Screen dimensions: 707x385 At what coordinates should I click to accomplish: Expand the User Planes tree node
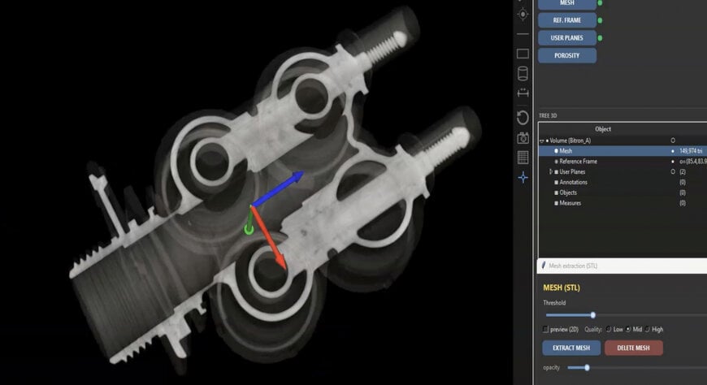pos(550,171)
